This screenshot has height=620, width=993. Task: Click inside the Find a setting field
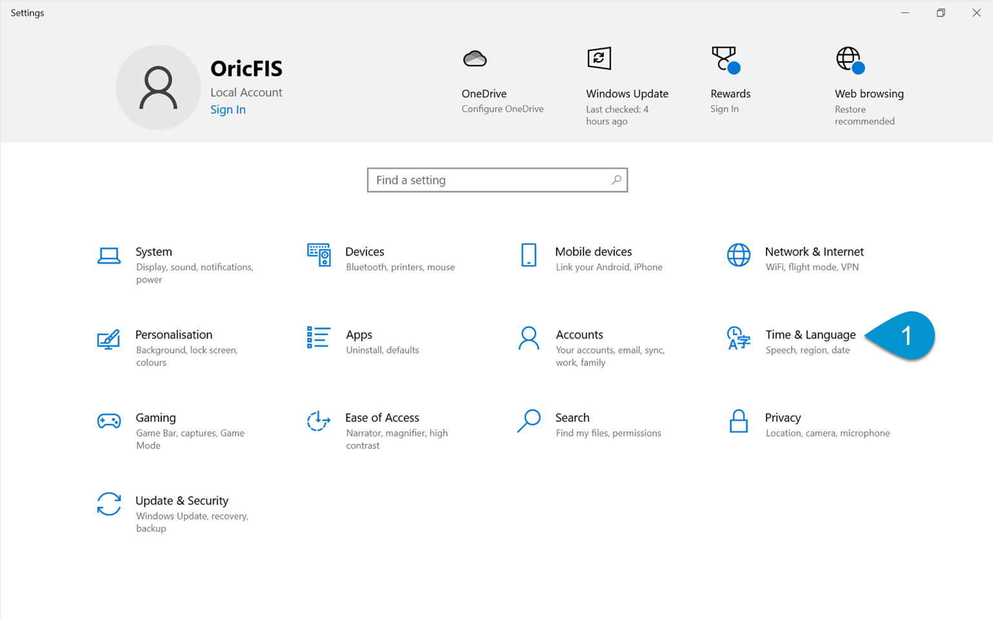coord(497,180)
